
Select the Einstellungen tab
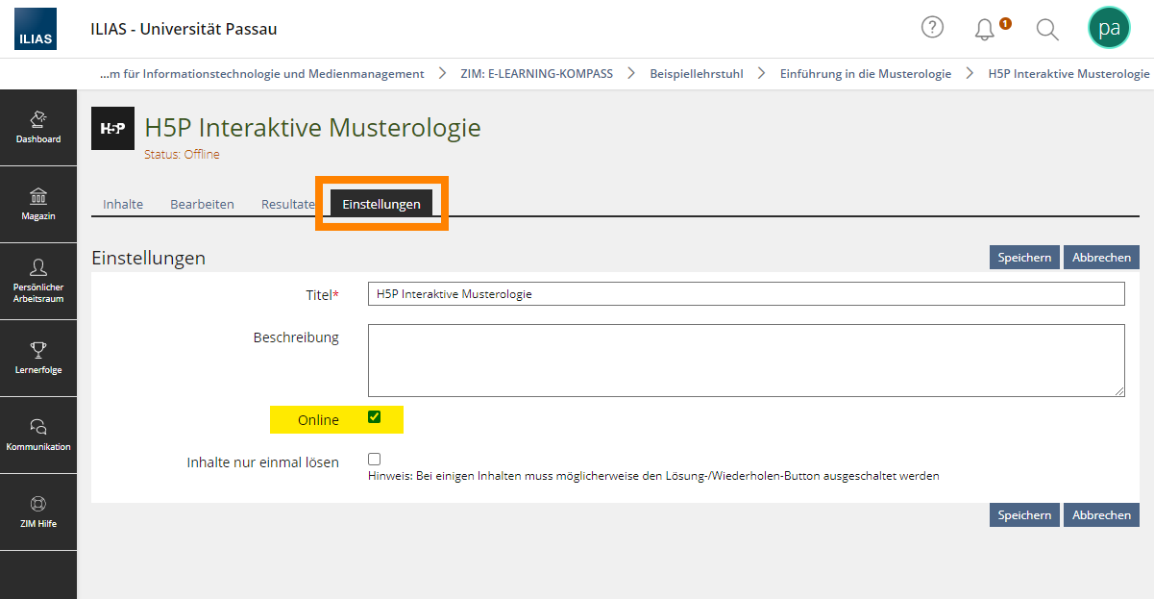[x=381, y=204]
